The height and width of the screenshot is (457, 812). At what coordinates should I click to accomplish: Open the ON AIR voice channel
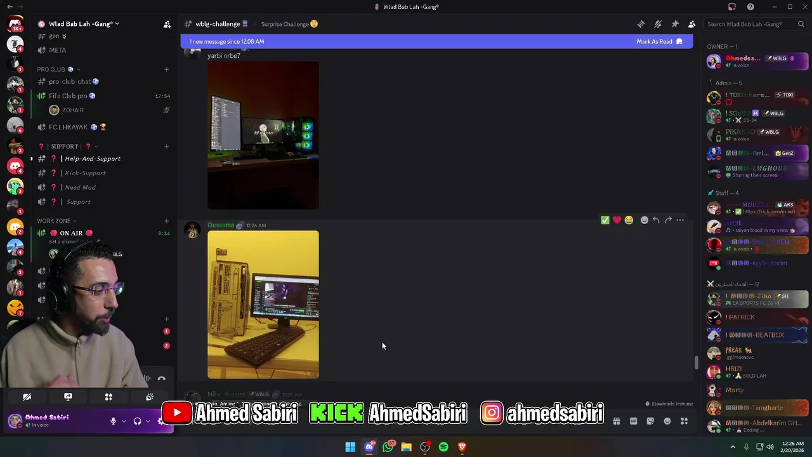click(103, 233)
